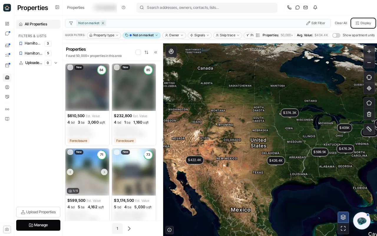Open the Not on market quick filter dropdown
The width and height of the screenshot is (377, 236).
point(142,35)
